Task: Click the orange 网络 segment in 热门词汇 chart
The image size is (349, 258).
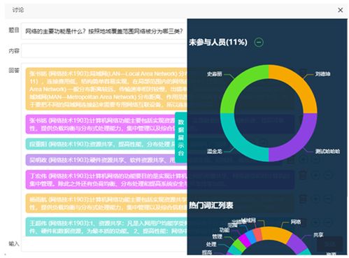Action: pos(276,235)
